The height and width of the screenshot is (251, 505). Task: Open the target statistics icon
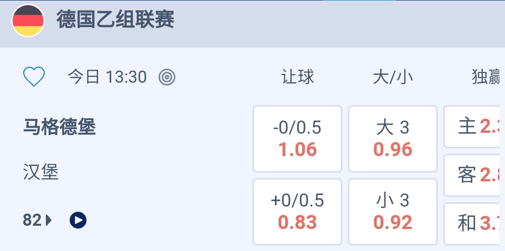coord(167,77)
